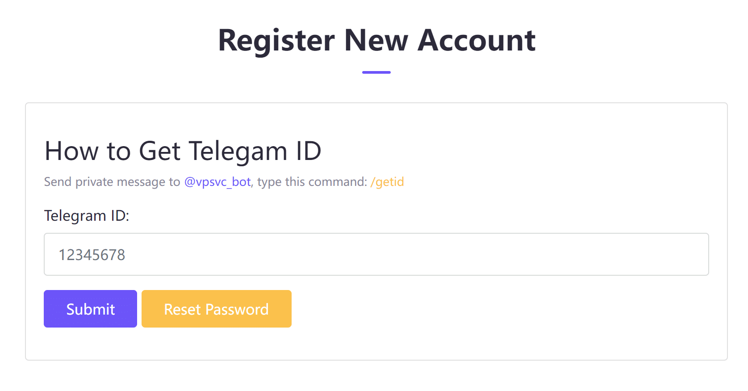Click 'ID' ending the How to heading
The image size is (748, 391).
309,151
